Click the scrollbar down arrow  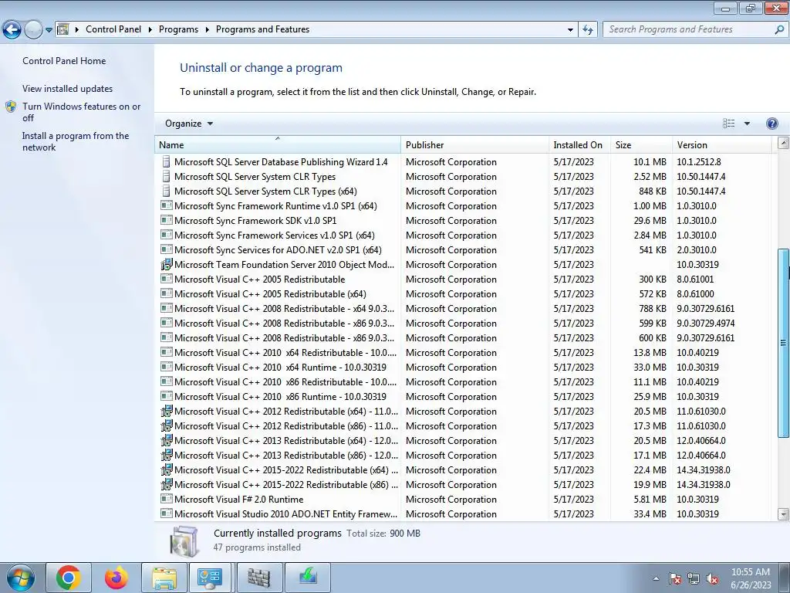tap(784, 514)
